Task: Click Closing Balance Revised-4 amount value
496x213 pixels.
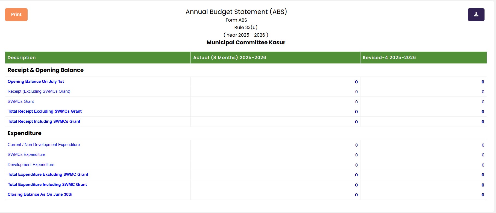Action: [483, 195]
